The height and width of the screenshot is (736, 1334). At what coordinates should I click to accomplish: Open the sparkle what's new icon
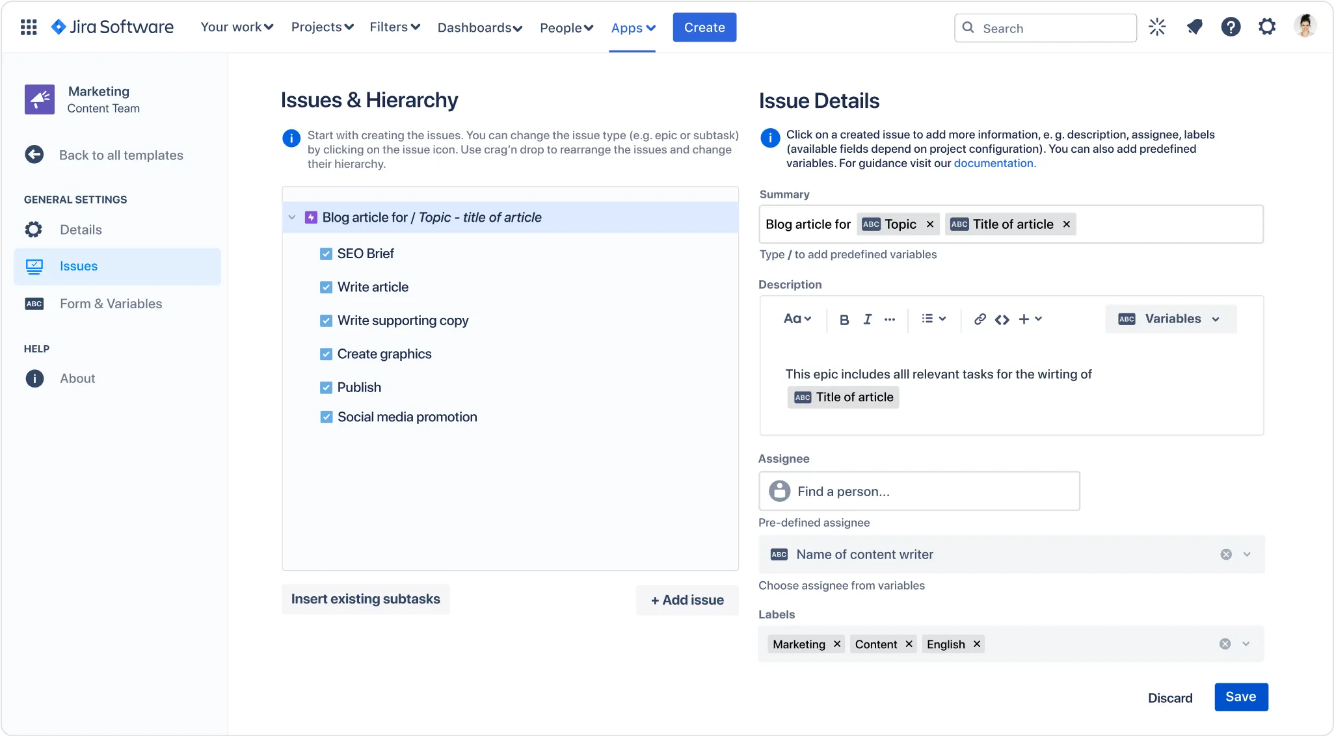1157,27
